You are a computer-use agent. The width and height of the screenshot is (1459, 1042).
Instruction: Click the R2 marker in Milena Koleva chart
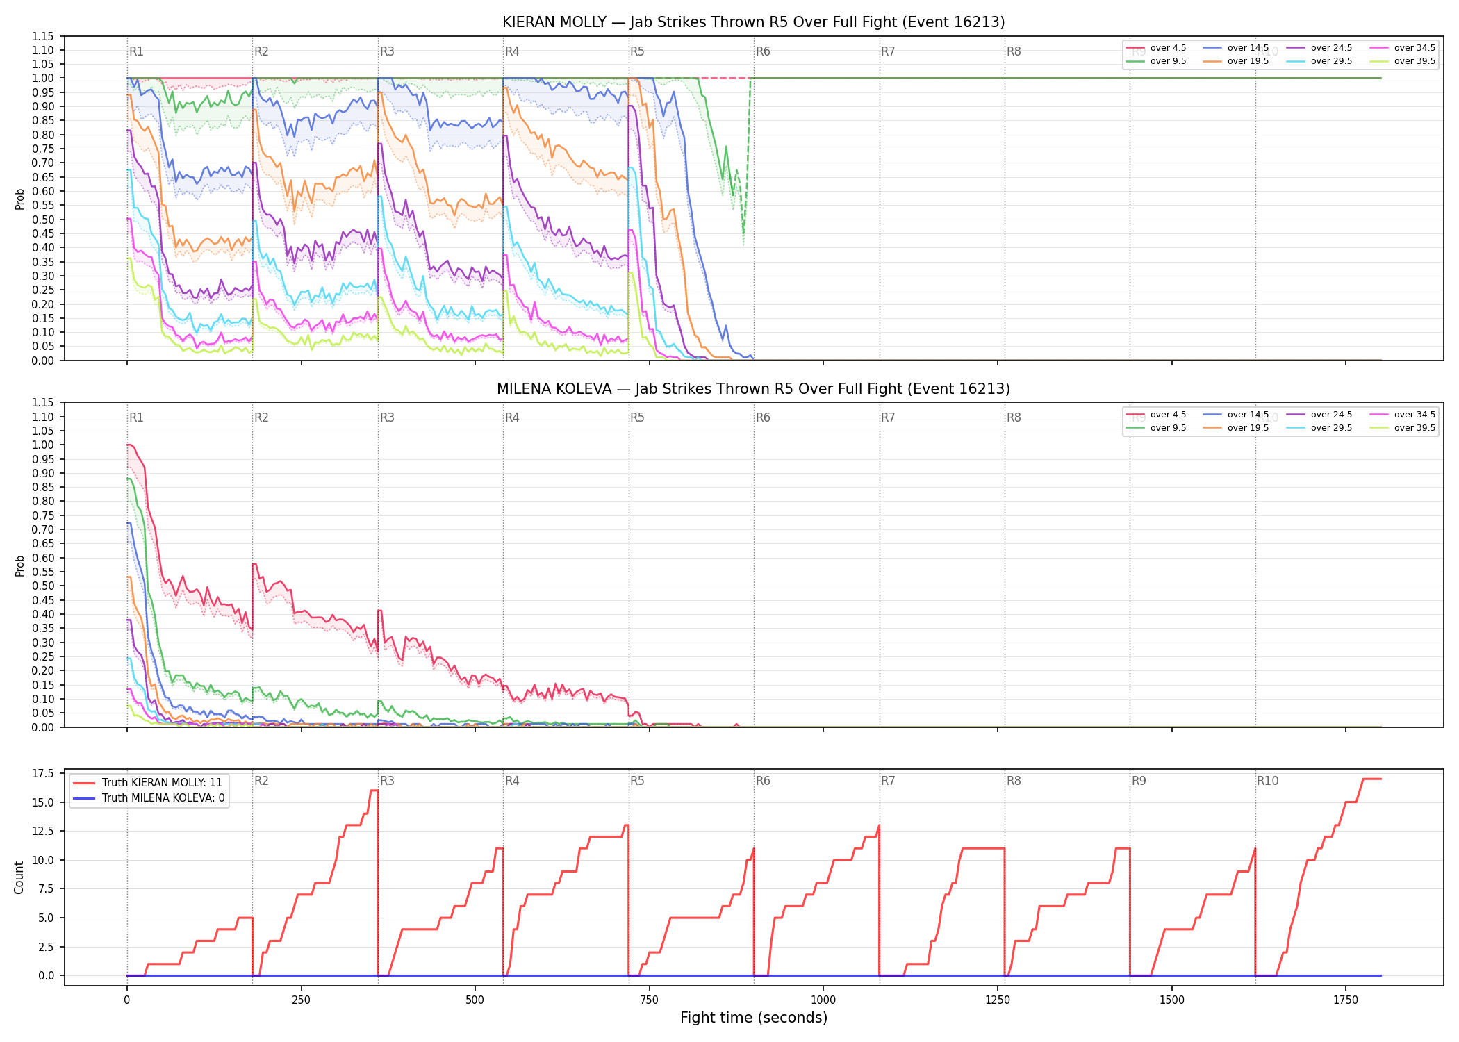pyautogui.click(x=261, y=417)
